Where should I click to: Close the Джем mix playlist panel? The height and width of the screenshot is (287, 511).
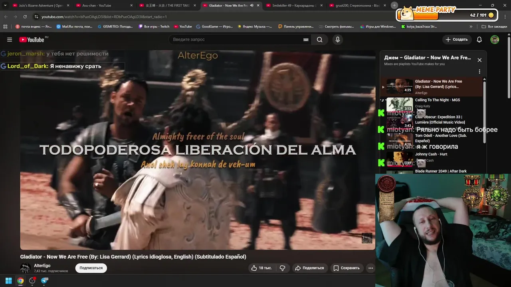pos(479,60)
